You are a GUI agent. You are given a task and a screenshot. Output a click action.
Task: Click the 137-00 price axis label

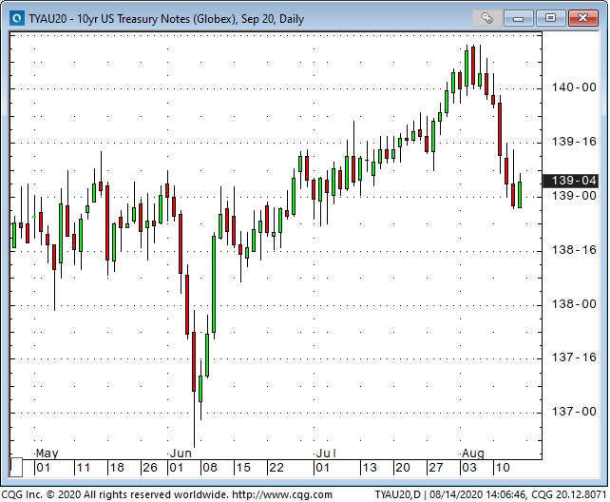click(574, 412)
